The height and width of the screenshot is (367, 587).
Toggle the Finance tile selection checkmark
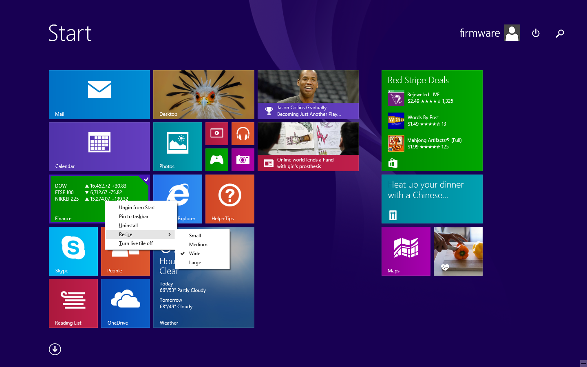pos(146,179)
